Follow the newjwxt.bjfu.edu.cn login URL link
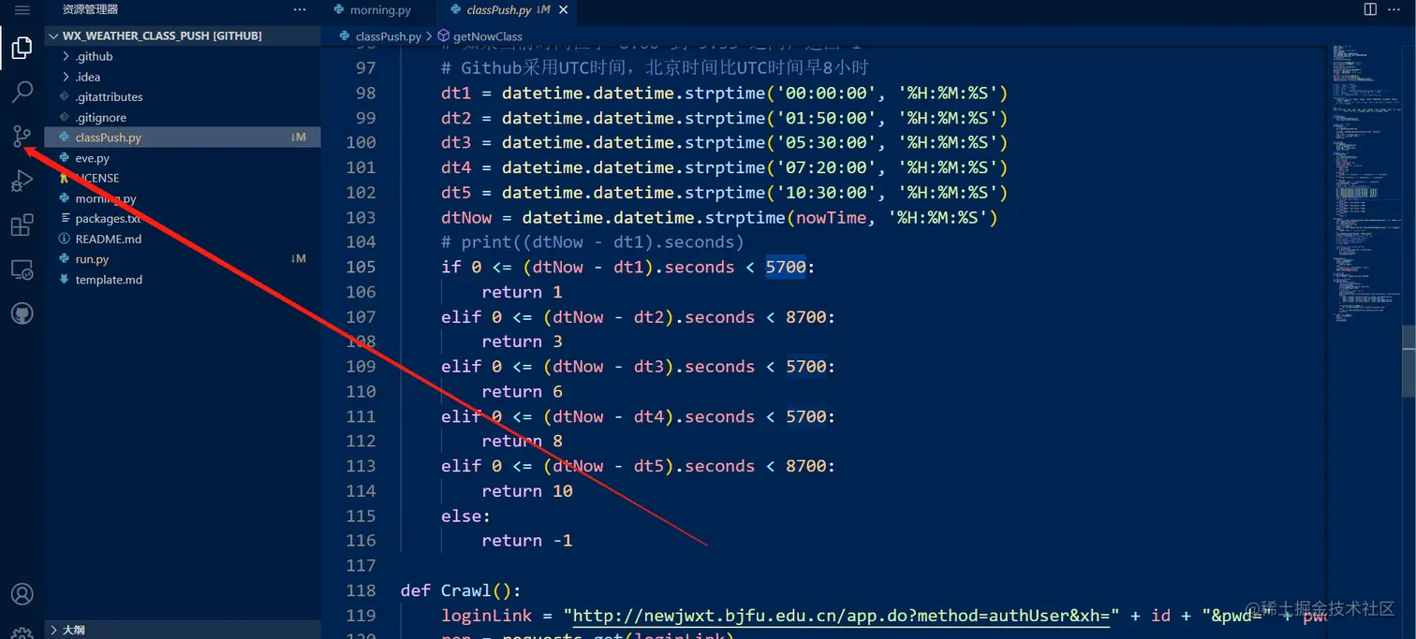Viewport: 1416px width, 639px height. coord(841,616)
